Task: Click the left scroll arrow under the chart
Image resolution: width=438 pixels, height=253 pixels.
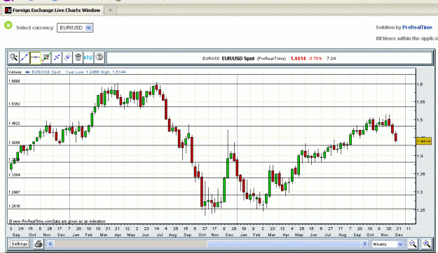Action: pyautogui.click(x=50, y=244)
